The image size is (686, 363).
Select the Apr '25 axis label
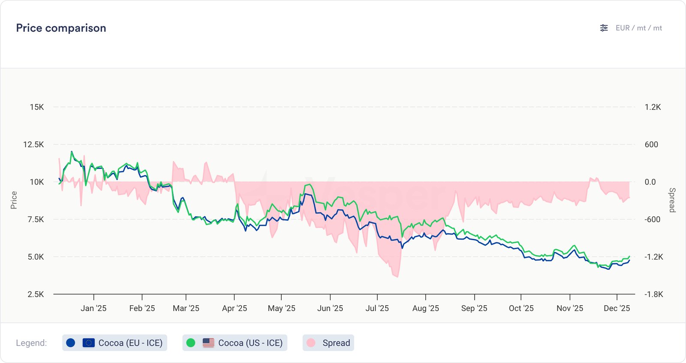235,308
